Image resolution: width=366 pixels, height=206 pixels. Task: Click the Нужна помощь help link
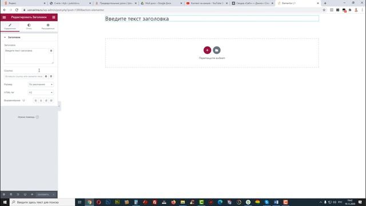pos(28,117)
